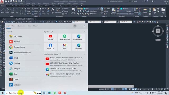Select the Text annotation tool
Image resolution: width=169 pixels, height=95 pixels.
[x=53, y=10]
